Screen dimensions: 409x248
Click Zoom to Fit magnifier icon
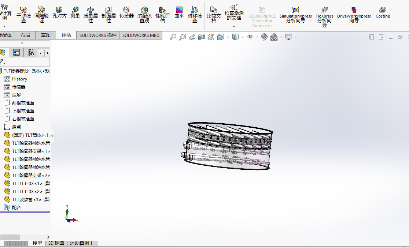[x=173, y=37]
